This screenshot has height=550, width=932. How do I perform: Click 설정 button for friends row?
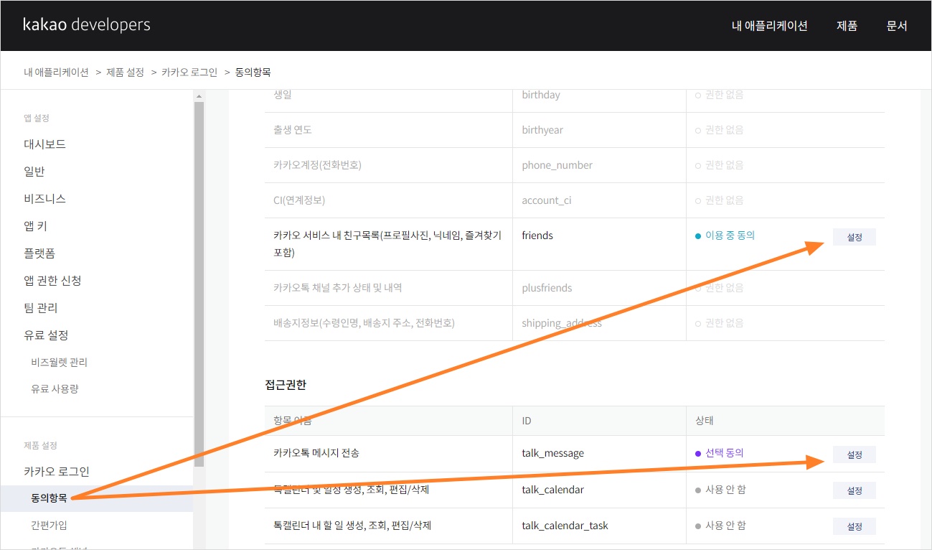(855, 237)
